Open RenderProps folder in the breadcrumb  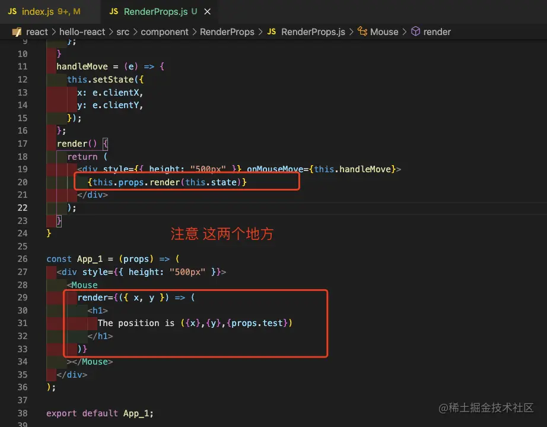(227, 31)
